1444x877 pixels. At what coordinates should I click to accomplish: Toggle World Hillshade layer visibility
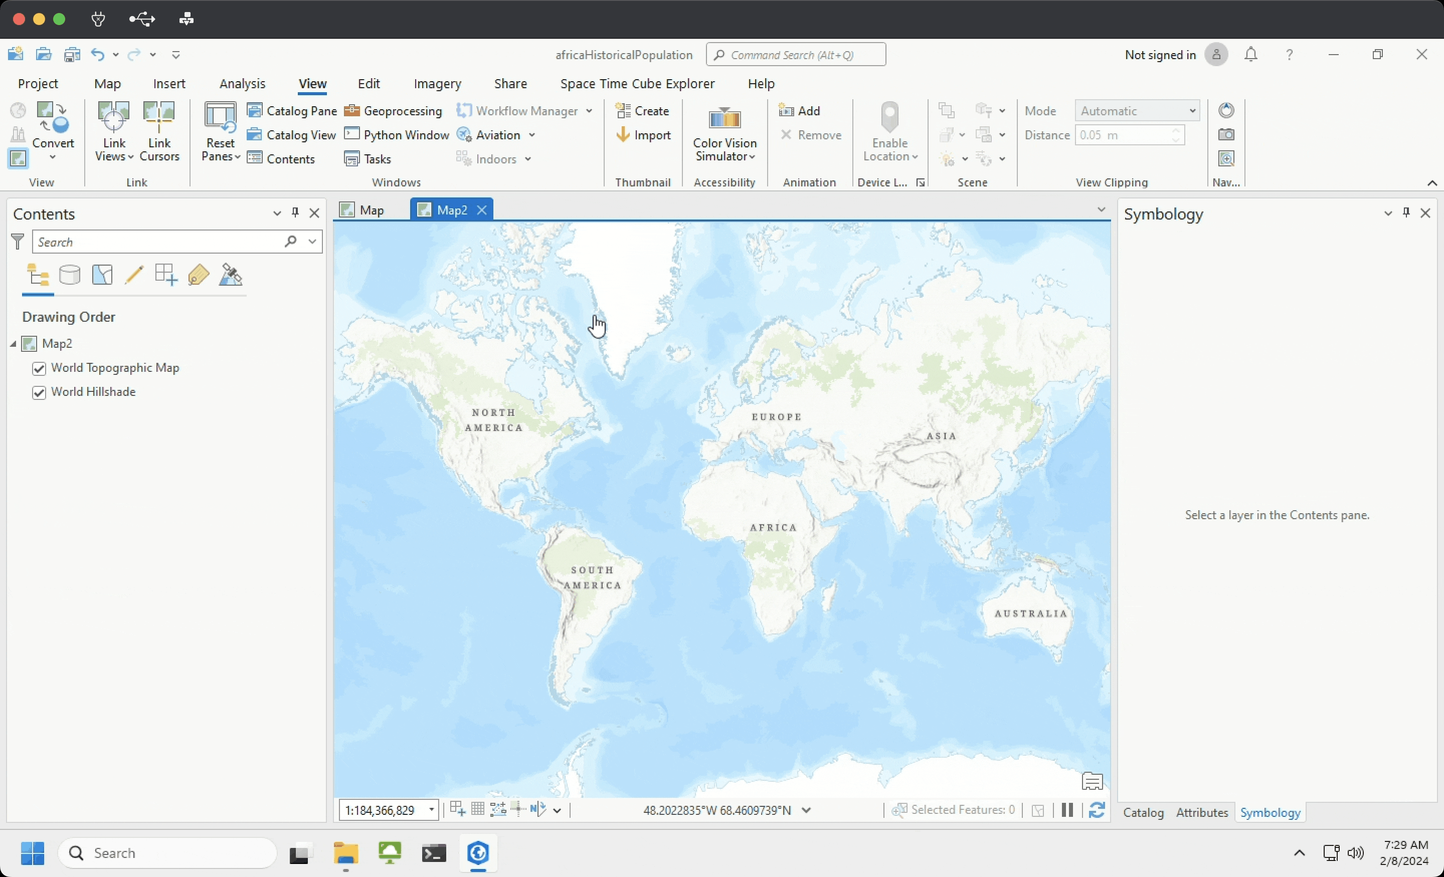coord(39,392)
